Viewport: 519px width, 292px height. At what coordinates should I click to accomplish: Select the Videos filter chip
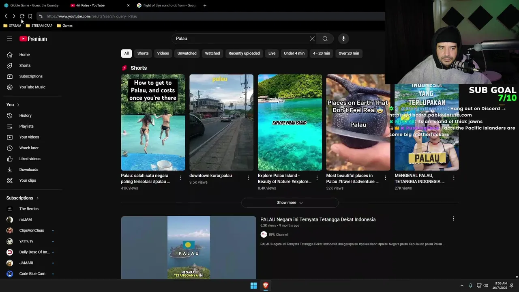(163, 53)
